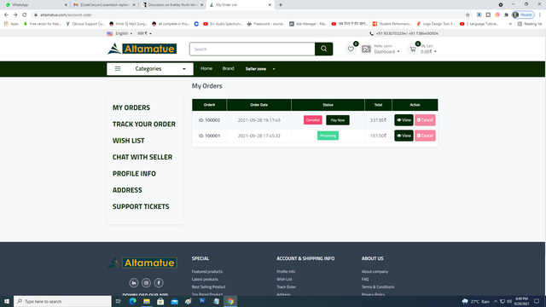Switch to the CodeCanyon Gmail tab
The image size is (546, 307).
pos(104,5)
